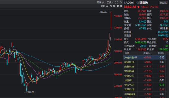Click the 删自选 remove from watchlist button

[x=163, y=3]
